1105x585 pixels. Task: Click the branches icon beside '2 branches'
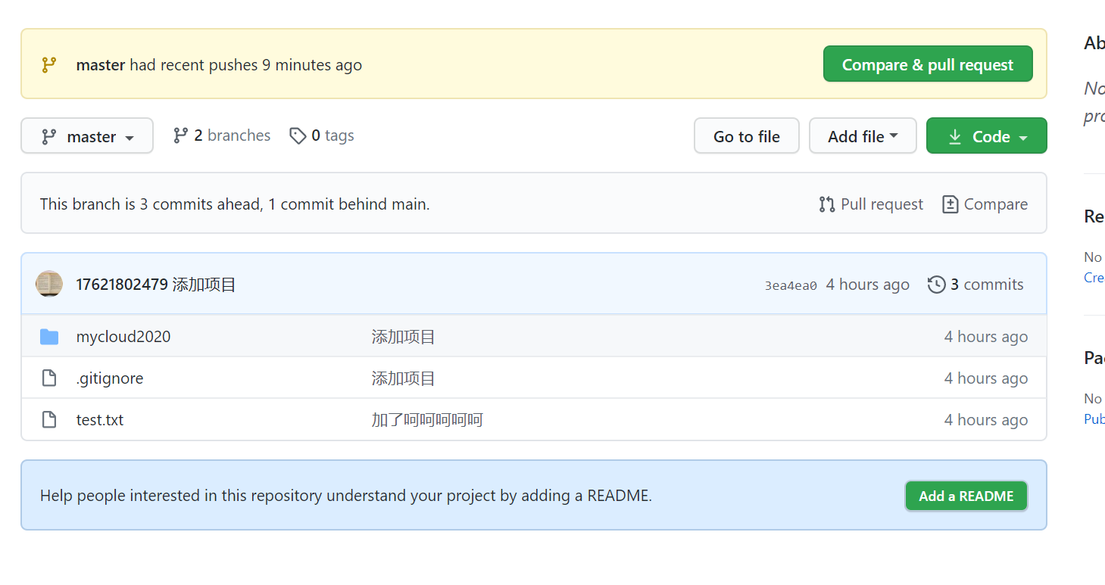pyautogui.click(x=180, y=135)
